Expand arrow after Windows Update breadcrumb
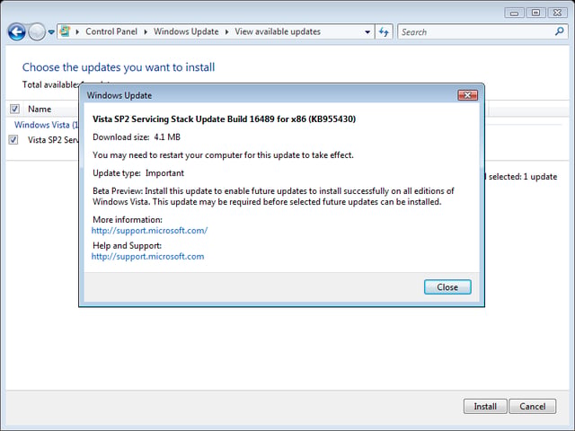The width and height of the screenshot is (575, 431). 226,32
